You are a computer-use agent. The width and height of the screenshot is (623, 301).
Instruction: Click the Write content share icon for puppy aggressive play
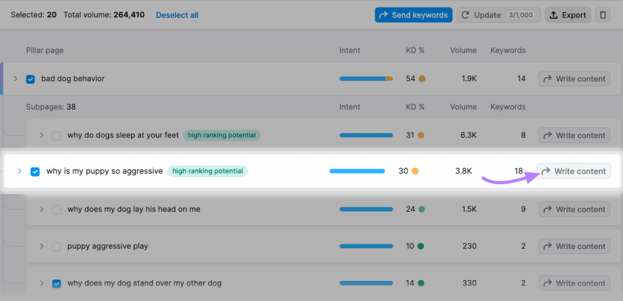(x=548, y=246)
